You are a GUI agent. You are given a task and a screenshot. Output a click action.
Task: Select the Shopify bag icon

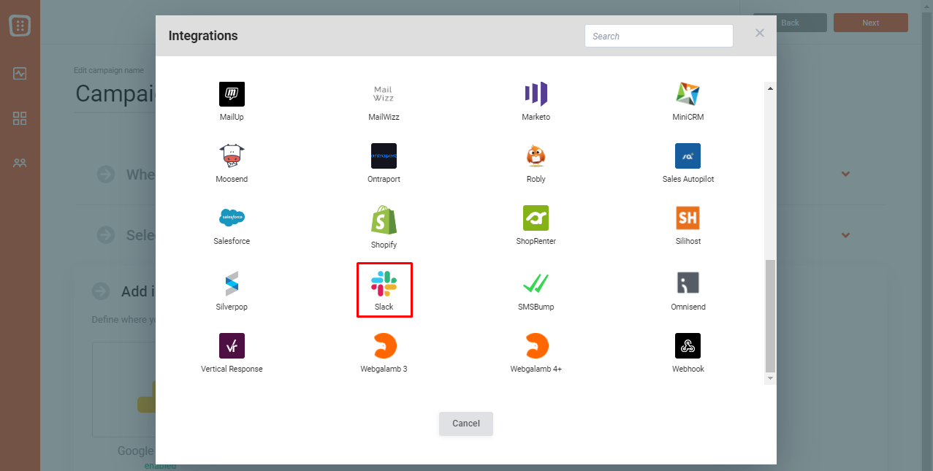(384, 220)
